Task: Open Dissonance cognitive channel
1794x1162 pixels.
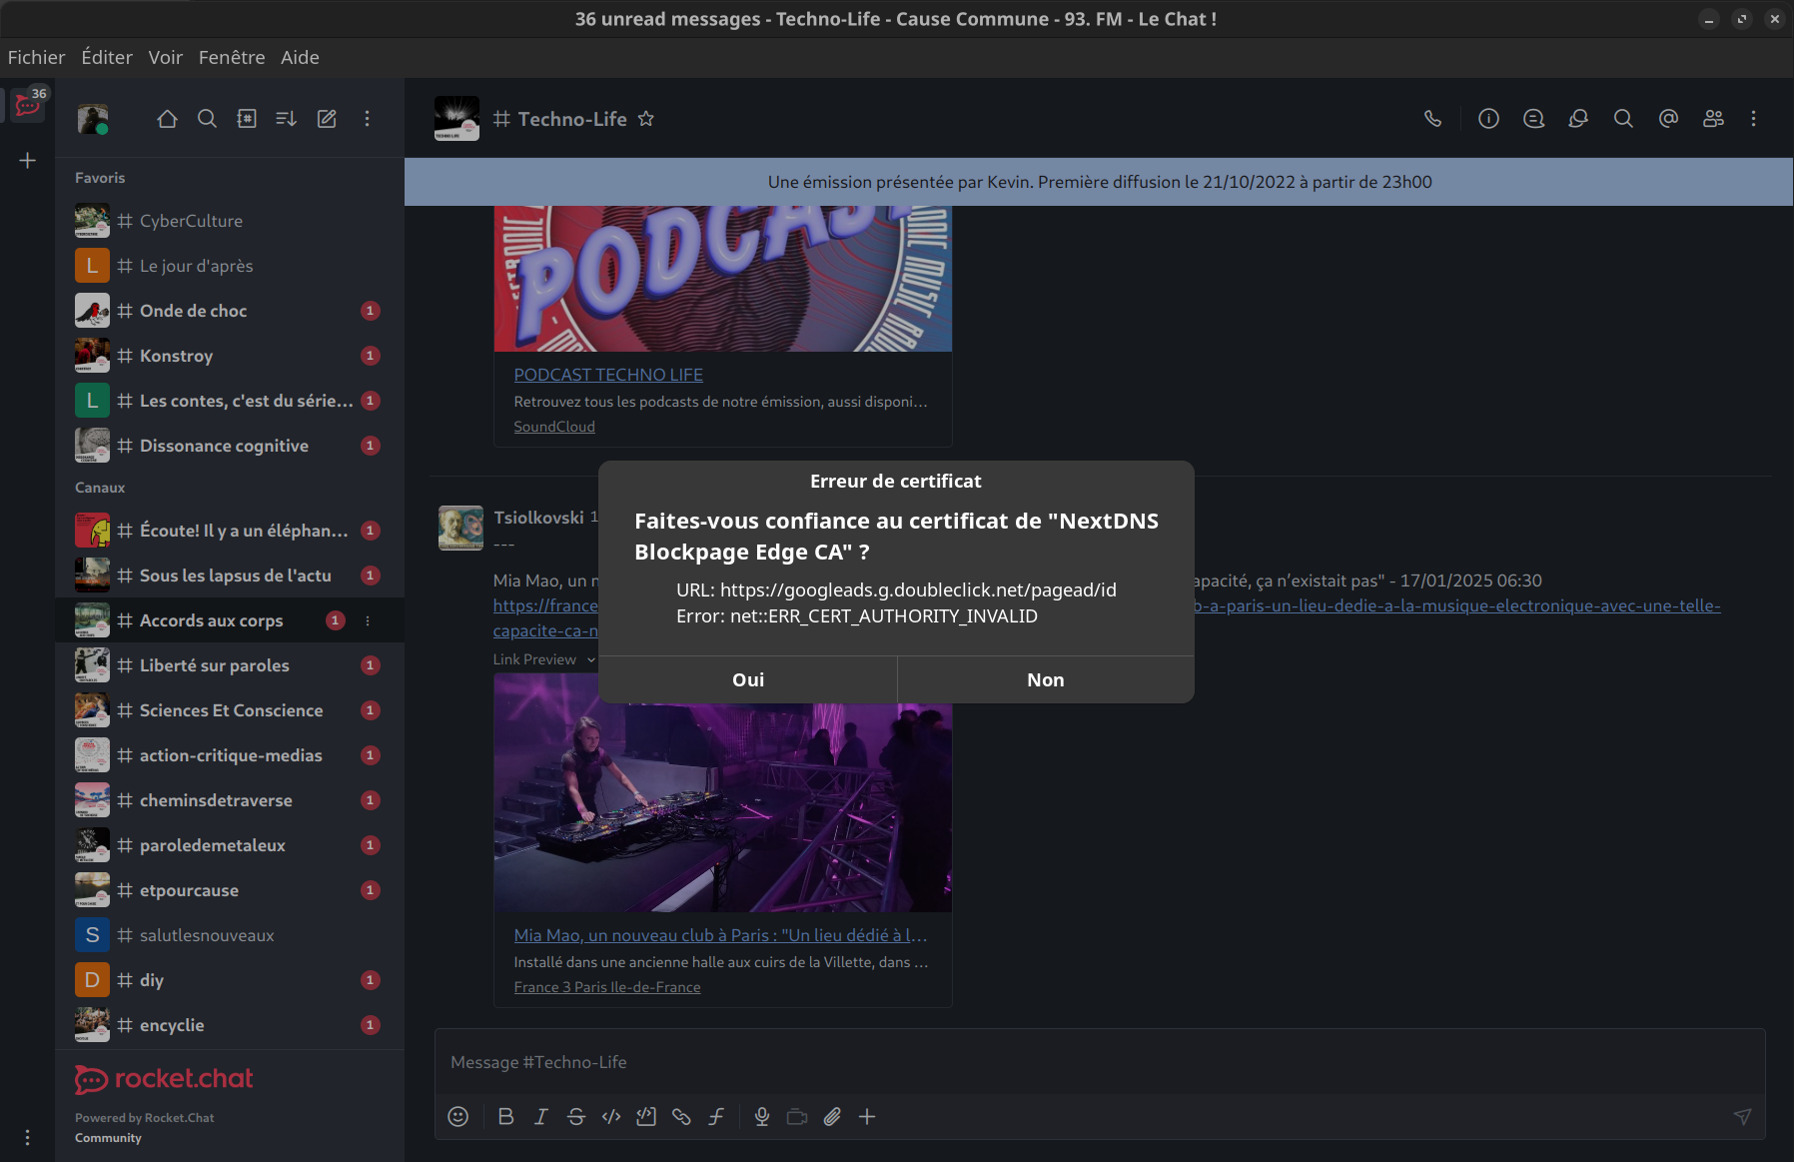Action: click(230, 446)
